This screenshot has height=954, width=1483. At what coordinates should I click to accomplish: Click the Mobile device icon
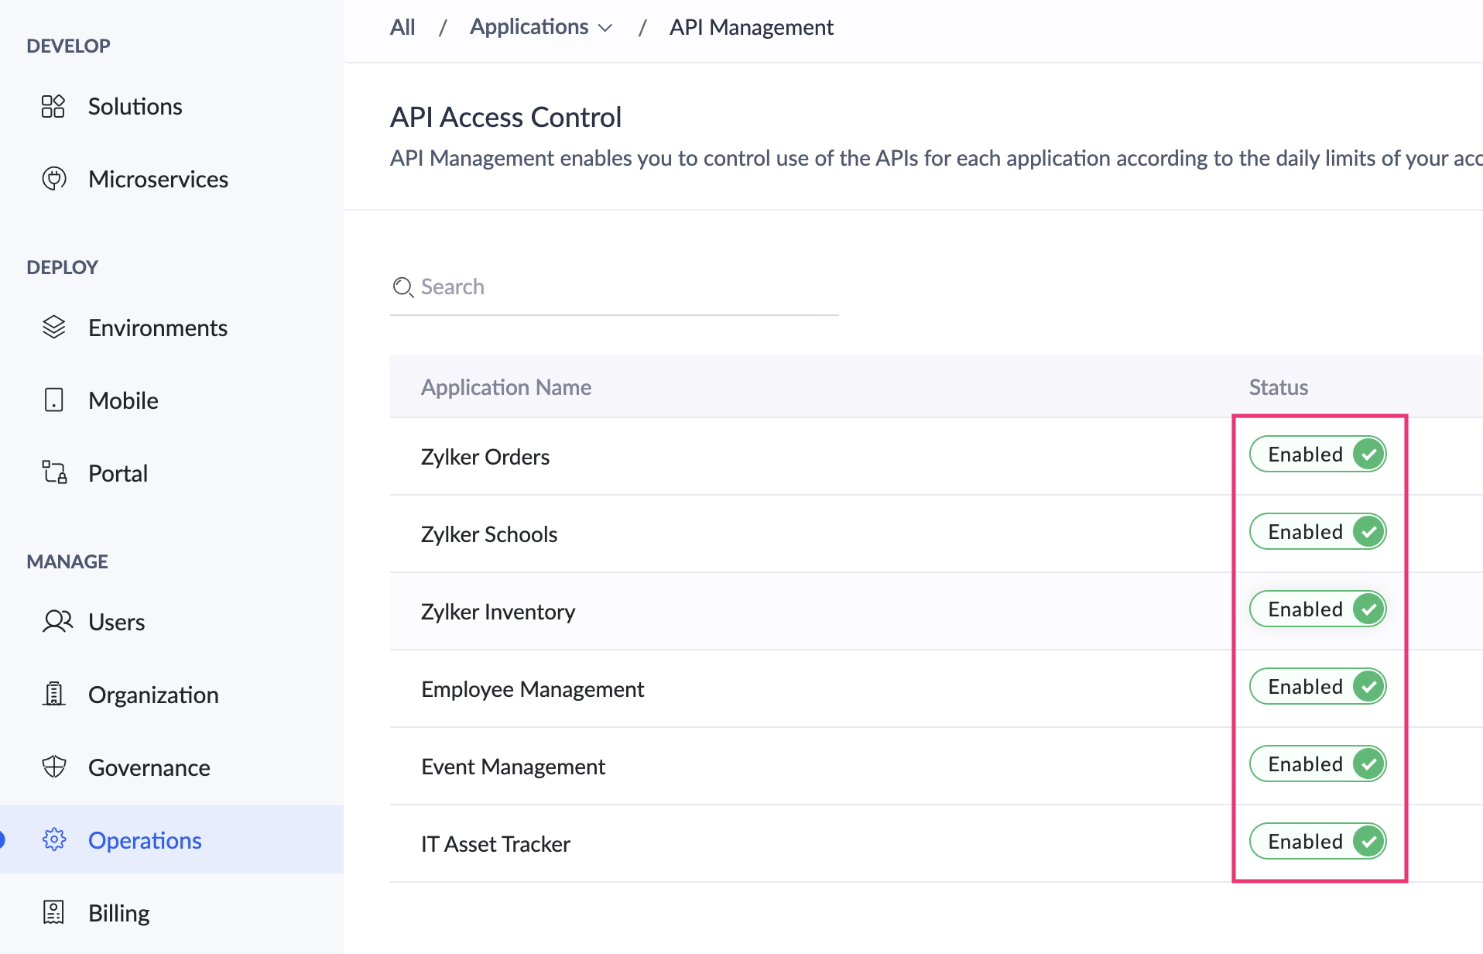[x=54, y=400]
